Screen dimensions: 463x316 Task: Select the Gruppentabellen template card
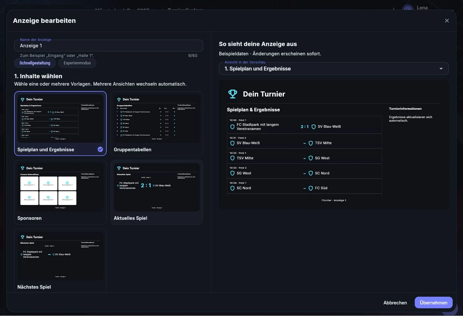point(157,124)
